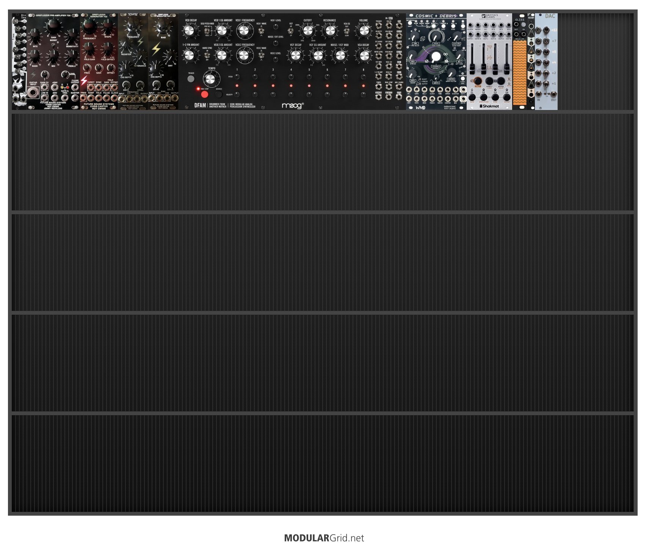Click the Snapshot Load/Save button
Image resolution: width=649 pixels, height=546 pixels.
pos(462,79)
